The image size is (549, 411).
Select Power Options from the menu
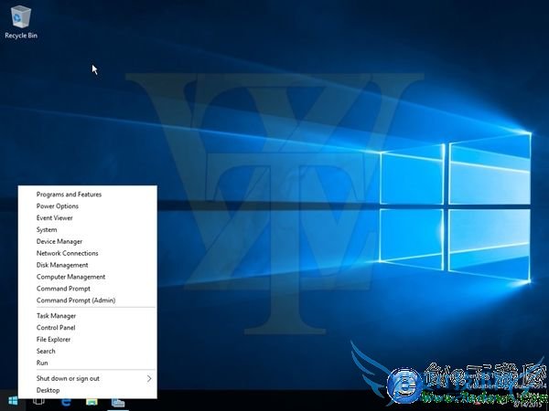(x=88, y=206)
